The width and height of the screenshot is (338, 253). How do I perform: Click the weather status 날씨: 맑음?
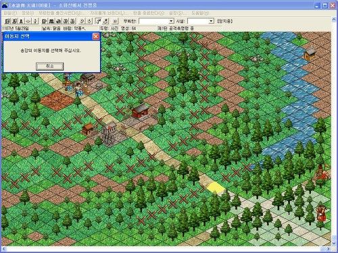click(x=51, y=28)
